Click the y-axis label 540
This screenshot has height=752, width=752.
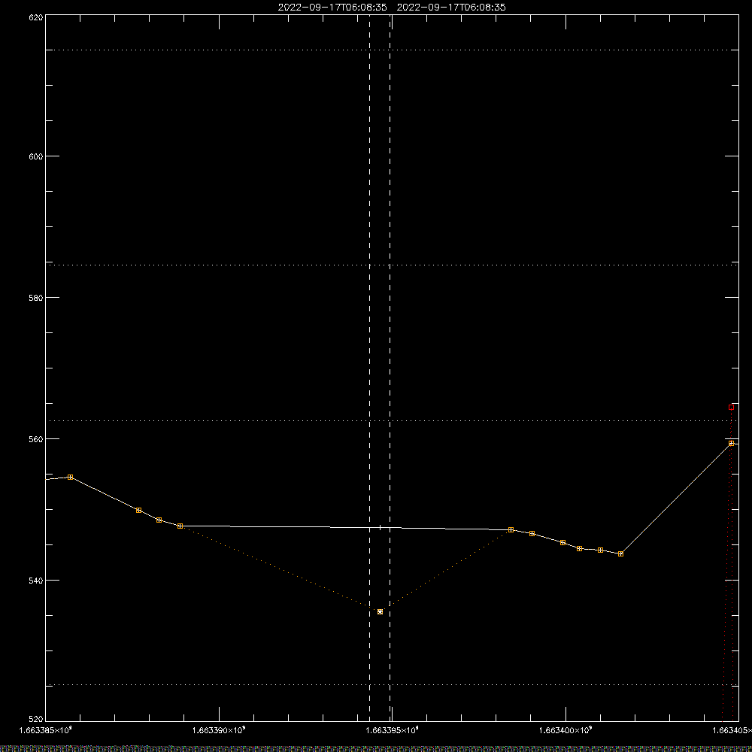(x=37, y=581)
